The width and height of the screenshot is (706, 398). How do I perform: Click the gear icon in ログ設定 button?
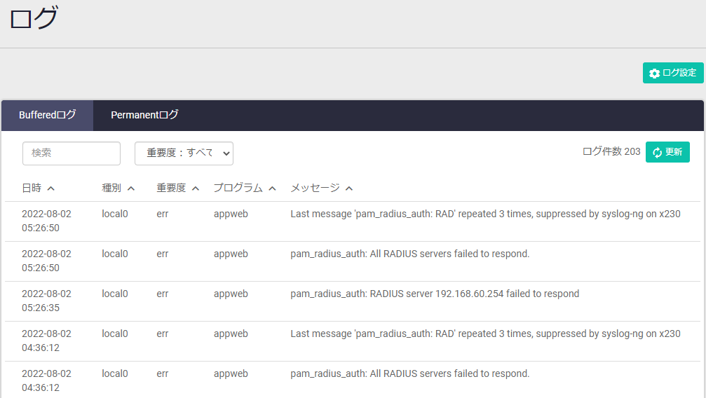click(x=654, y=74)
